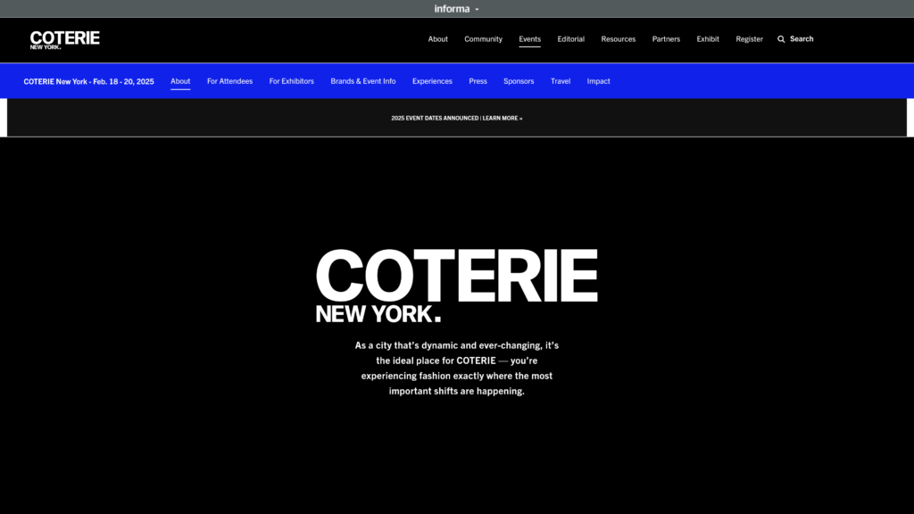This screenshot has width=914, height=514.
Task: Open the Sponsors tab
Action: (519, 81)
